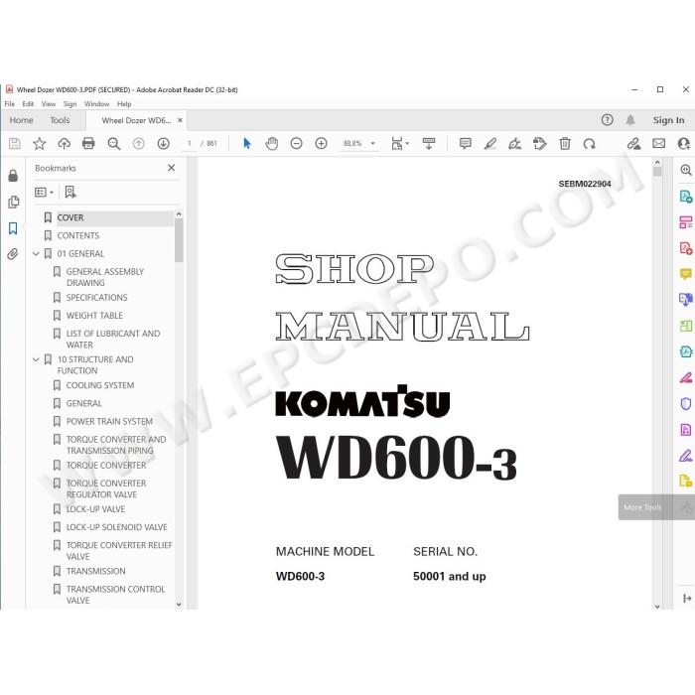Toggle the Bookmarks panel icon
Viewport: 695px width, 695px height.
point(13,228)
